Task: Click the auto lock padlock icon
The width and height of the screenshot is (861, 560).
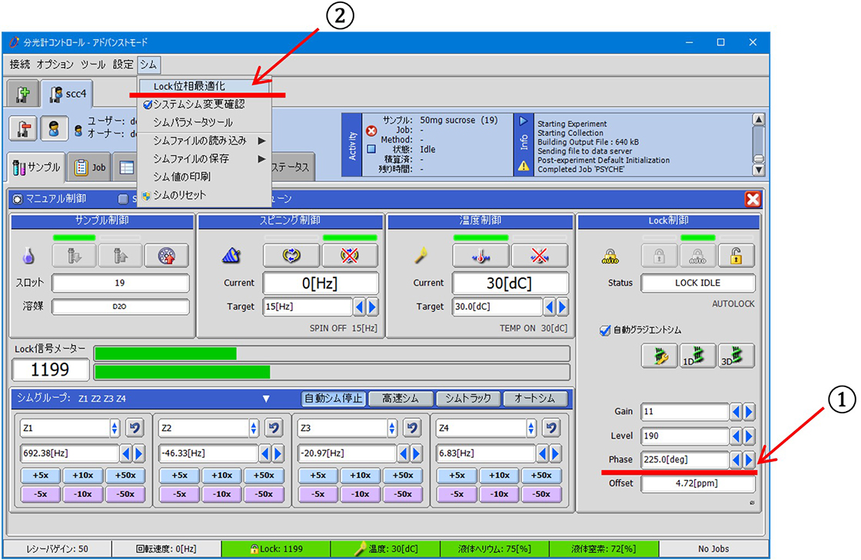Action: pyautogui.click(x=697, y=256)
